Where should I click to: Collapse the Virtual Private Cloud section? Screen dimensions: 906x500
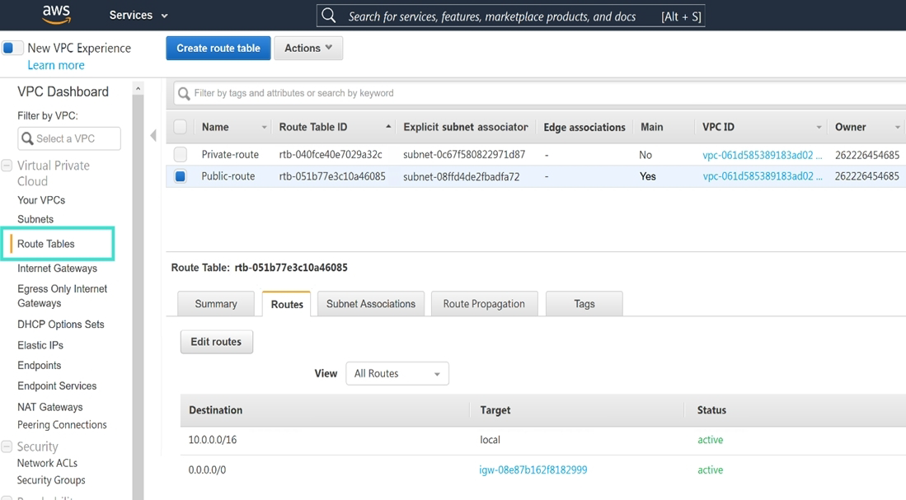7,166
